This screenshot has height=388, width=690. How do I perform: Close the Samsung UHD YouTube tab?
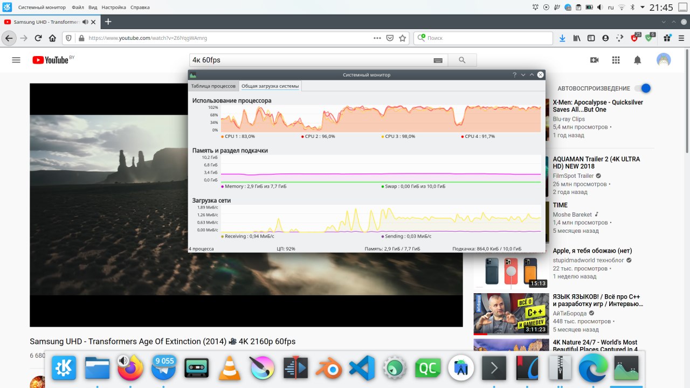point(94,22)
